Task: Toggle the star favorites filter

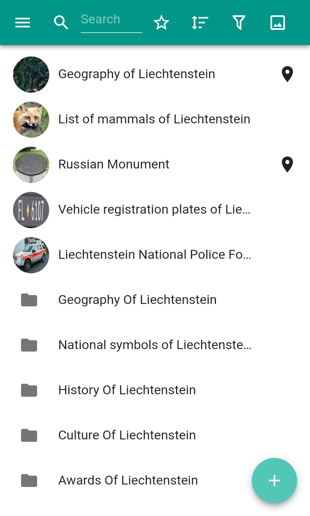Action: [161, 23]
